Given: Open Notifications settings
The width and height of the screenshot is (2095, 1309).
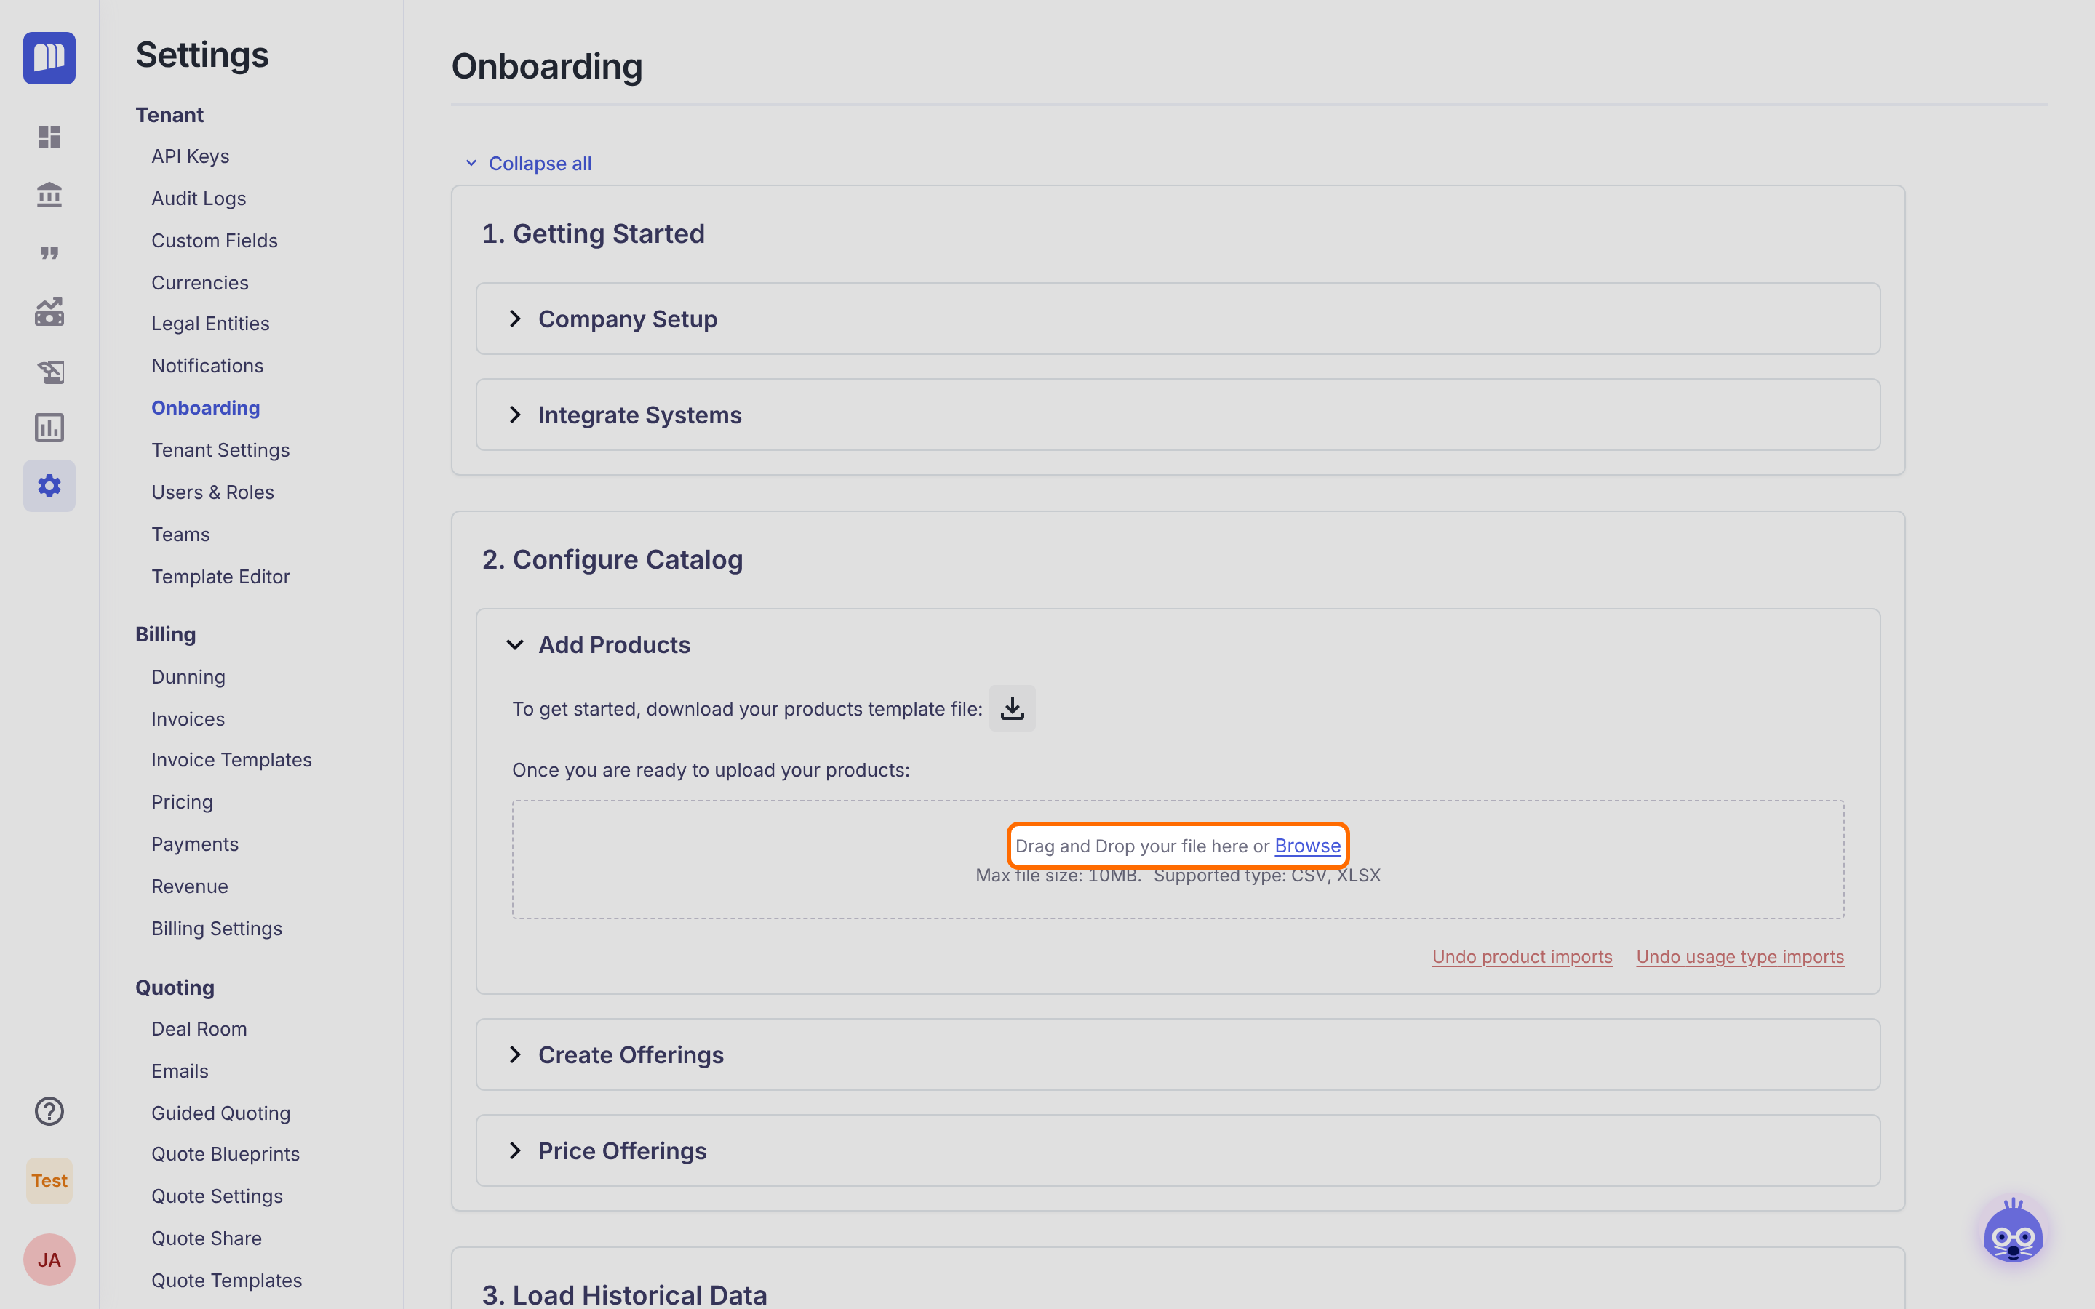Looking at the screenshot, I should (208, 367).
